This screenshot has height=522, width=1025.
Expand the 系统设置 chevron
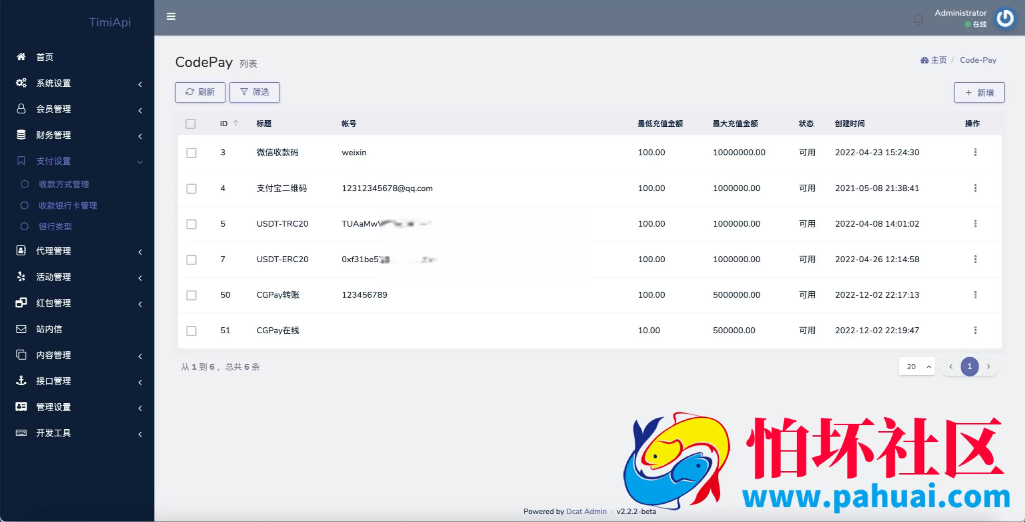140,84
